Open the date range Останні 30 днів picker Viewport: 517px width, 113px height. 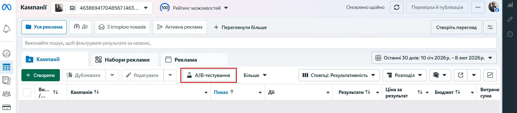[434, 58]
